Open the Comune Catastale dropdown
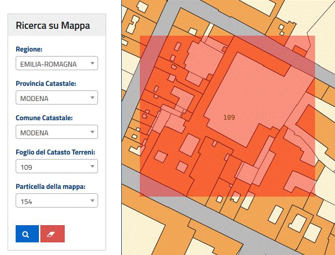335x255 pixels. (57, 132)
